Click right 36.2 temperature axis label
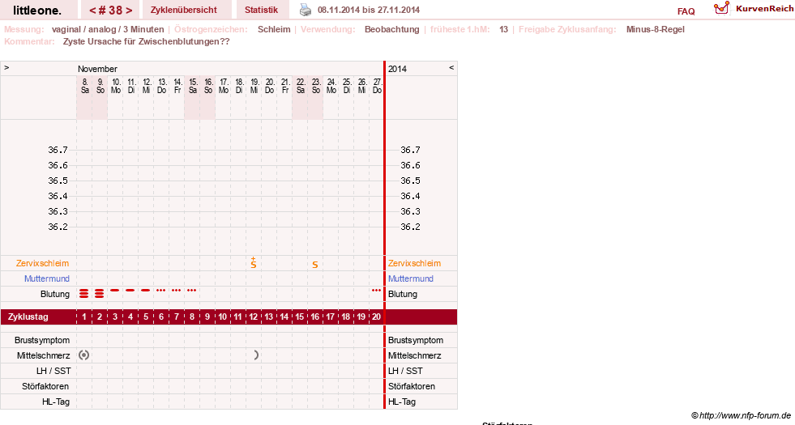 [410, 227]
